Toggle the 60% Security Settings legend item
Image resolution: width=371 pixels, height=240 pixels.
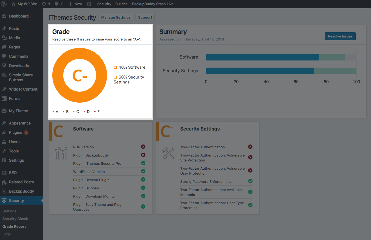129,80
